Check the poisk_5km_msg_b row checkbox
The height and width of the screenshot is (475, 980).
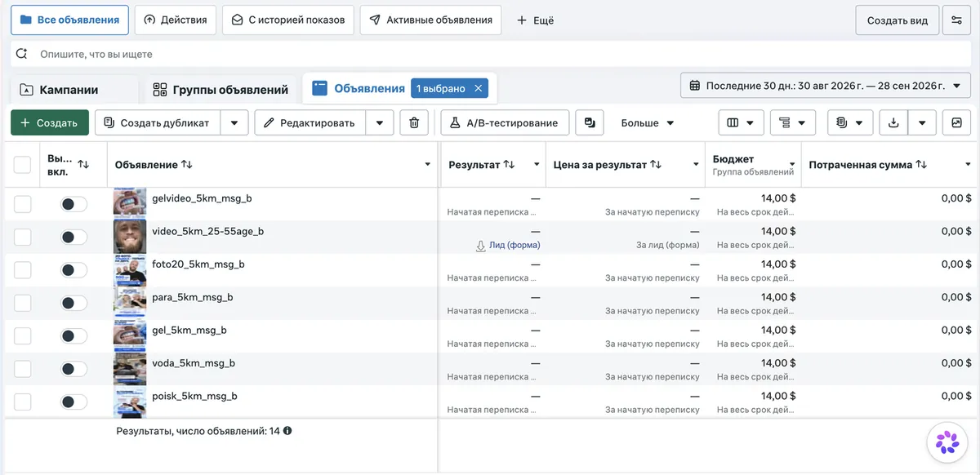(x=23, y=402)
